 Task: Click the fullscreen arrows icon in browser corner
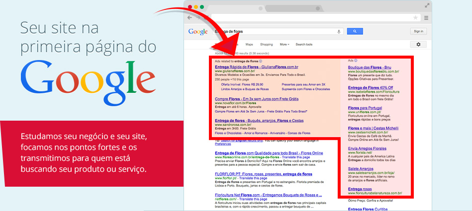427,5
